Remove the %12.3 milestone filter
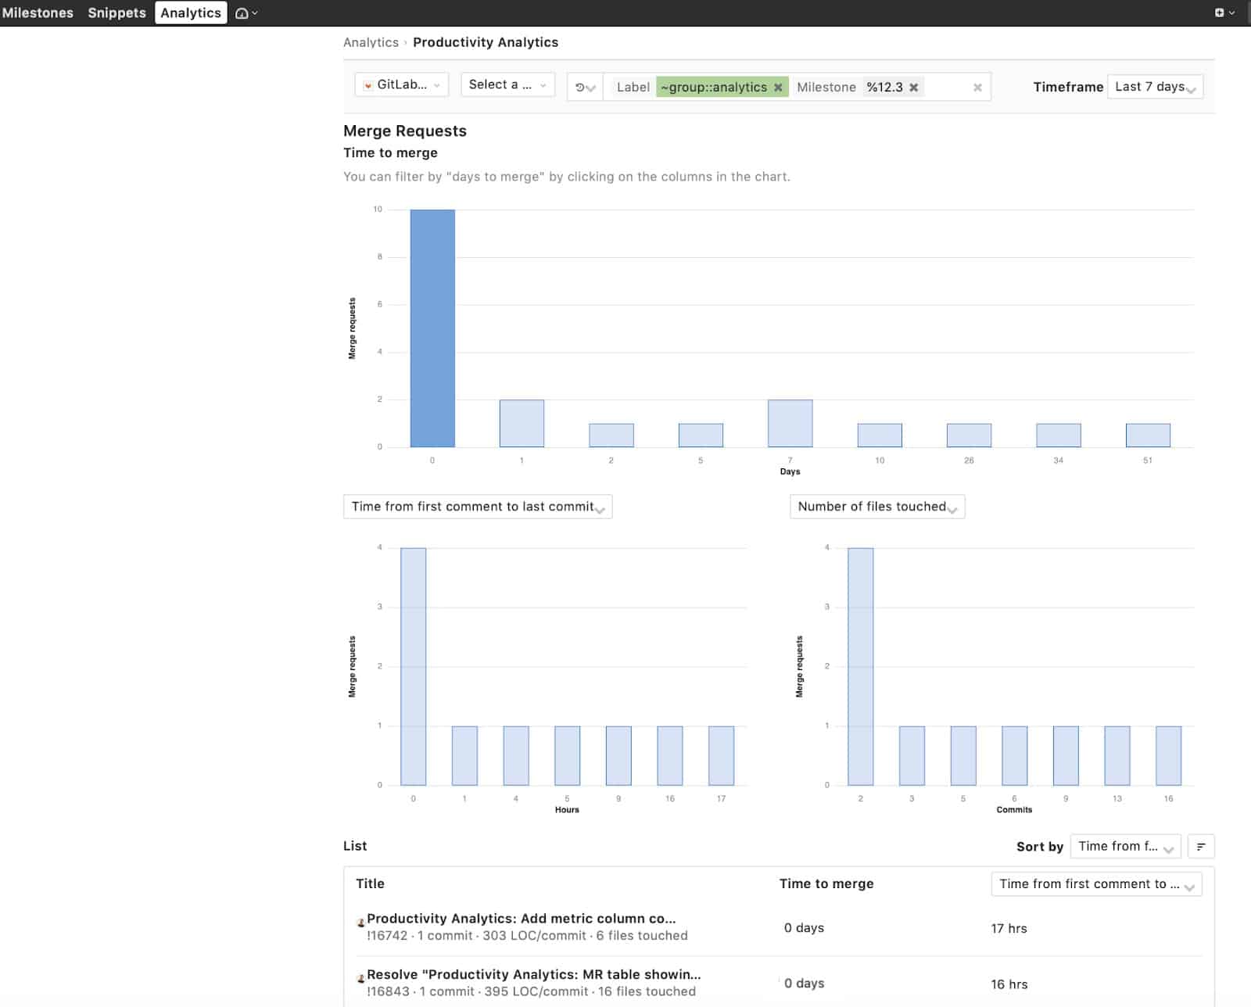This screenshot has width=1251, height=1007. click(916, 87)
